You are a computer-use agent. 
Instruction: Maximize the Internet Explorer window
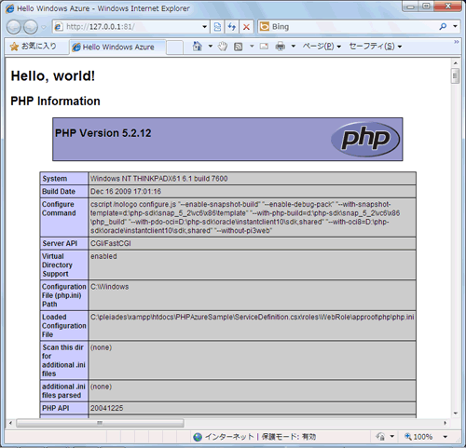426,6
